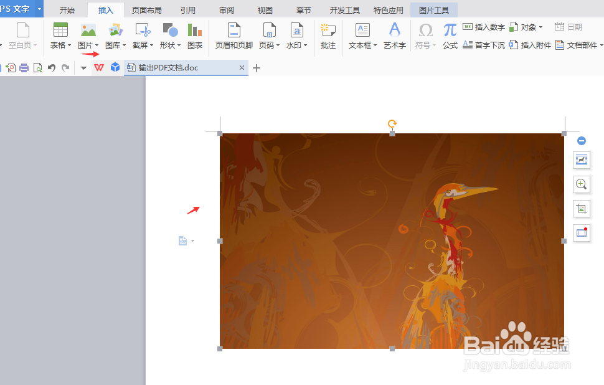The image size is (604, 385).
Task: Click 对象 object button
Action: [526, 27]
